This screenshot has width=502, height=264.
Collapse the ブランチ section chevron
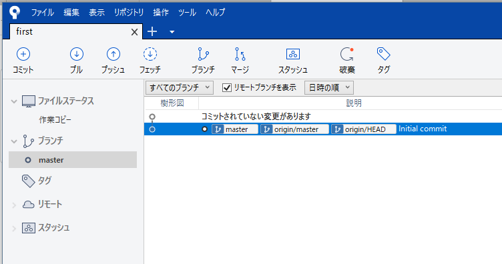click(x=14, y=141)
